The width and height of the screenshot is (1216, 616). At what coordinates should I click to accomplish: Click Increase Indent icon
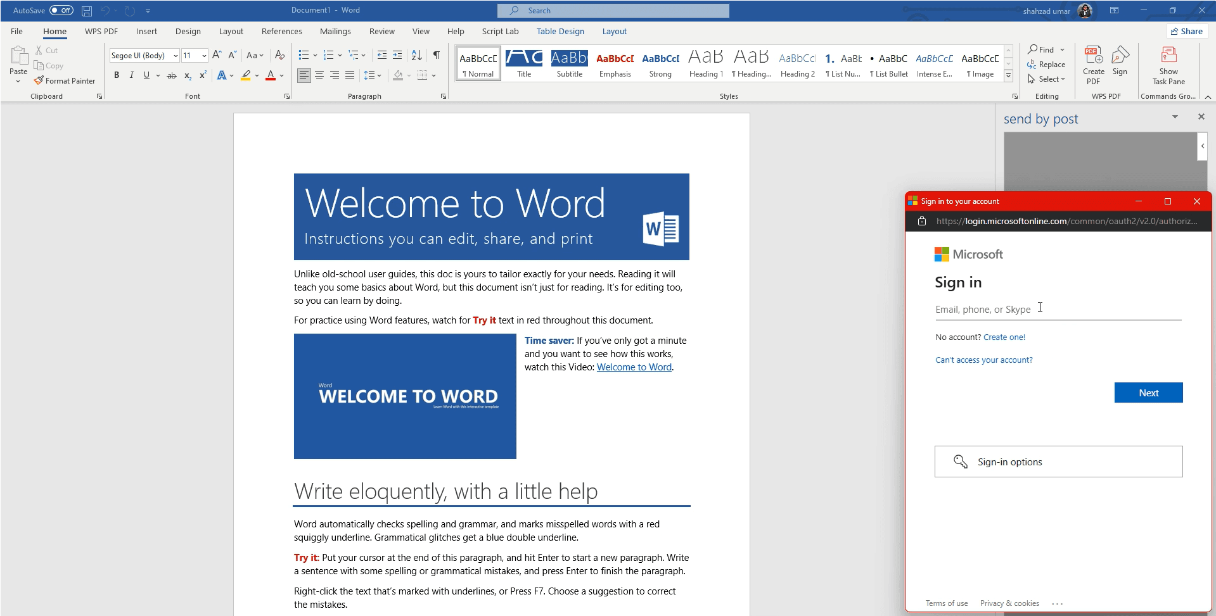coord(397,56)
